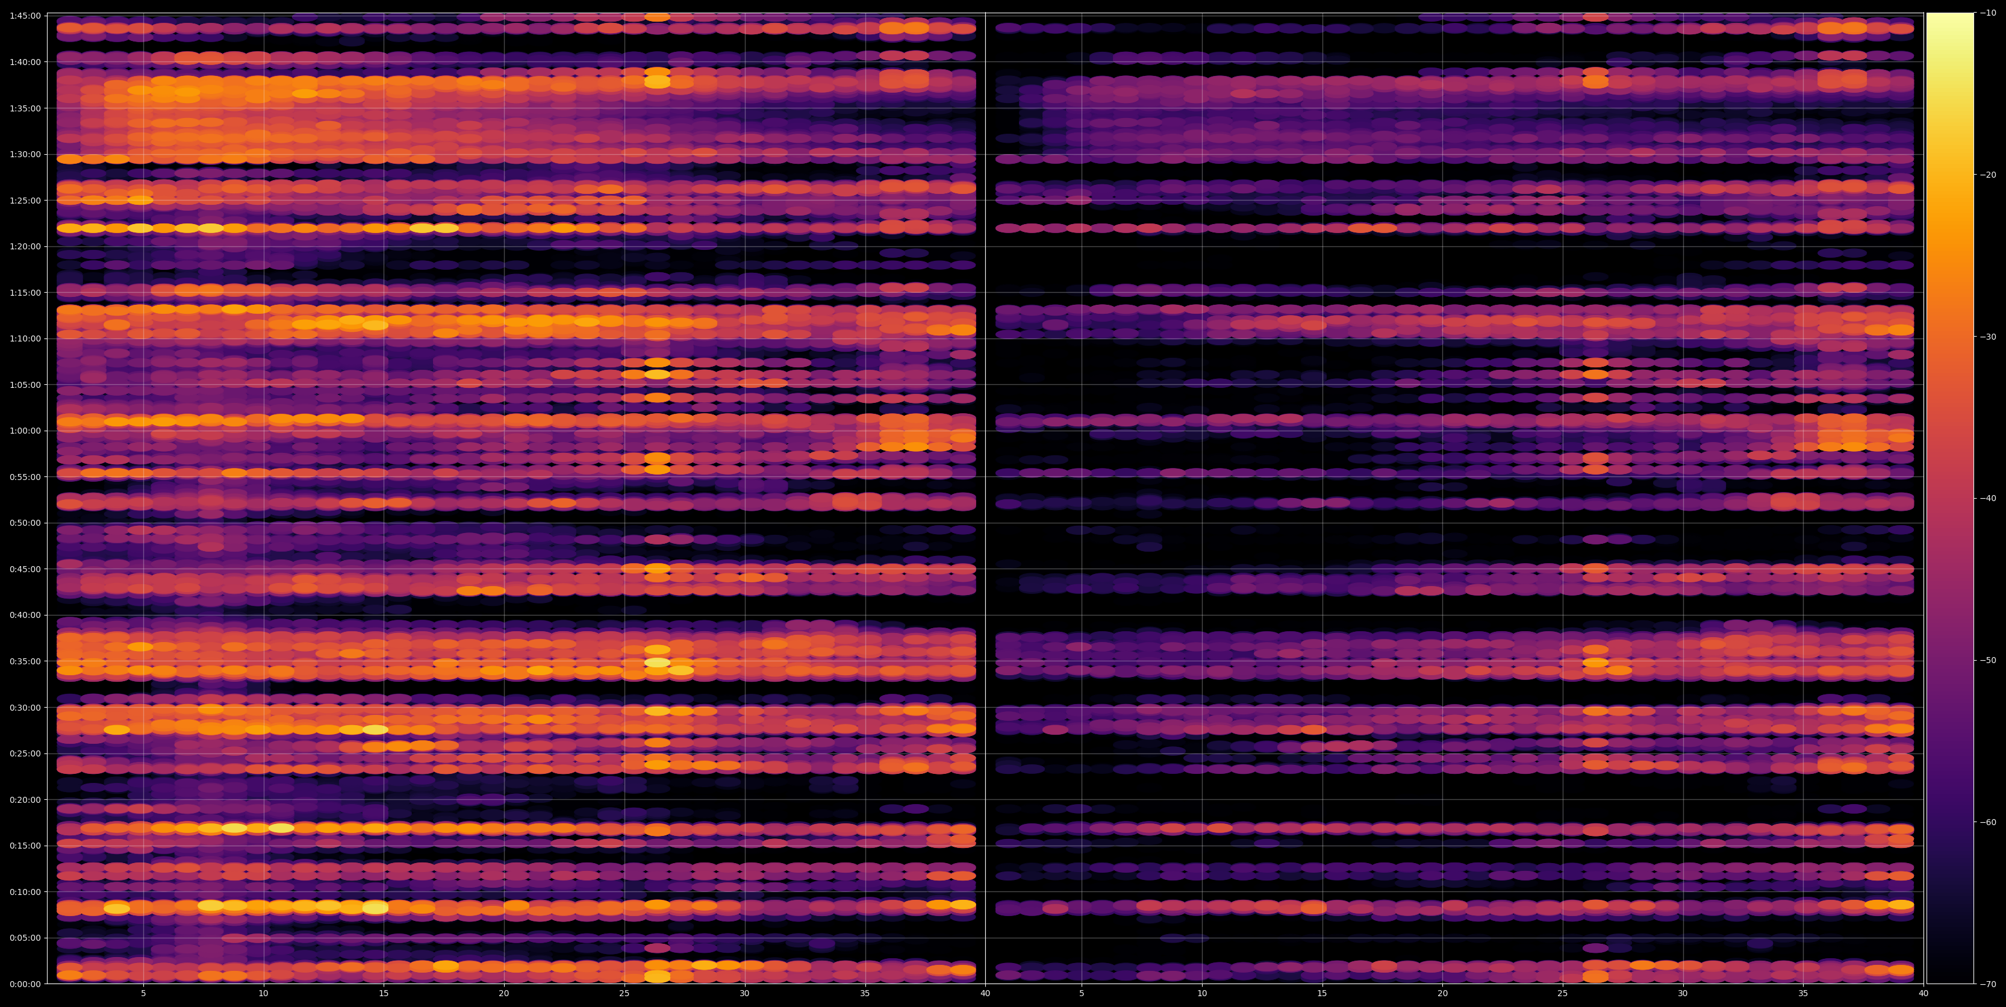The height and width of the screenshot is (1007, 2006).
Task: Click x-axis tick 35 under left heatmap
Action: tap(865, 993)
